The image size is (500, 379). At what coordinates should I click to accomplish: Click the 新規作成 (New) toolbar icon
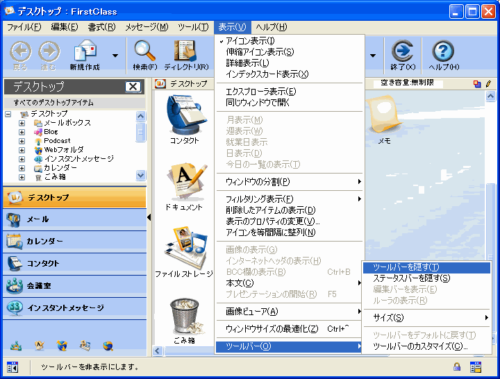pos(85,53)
